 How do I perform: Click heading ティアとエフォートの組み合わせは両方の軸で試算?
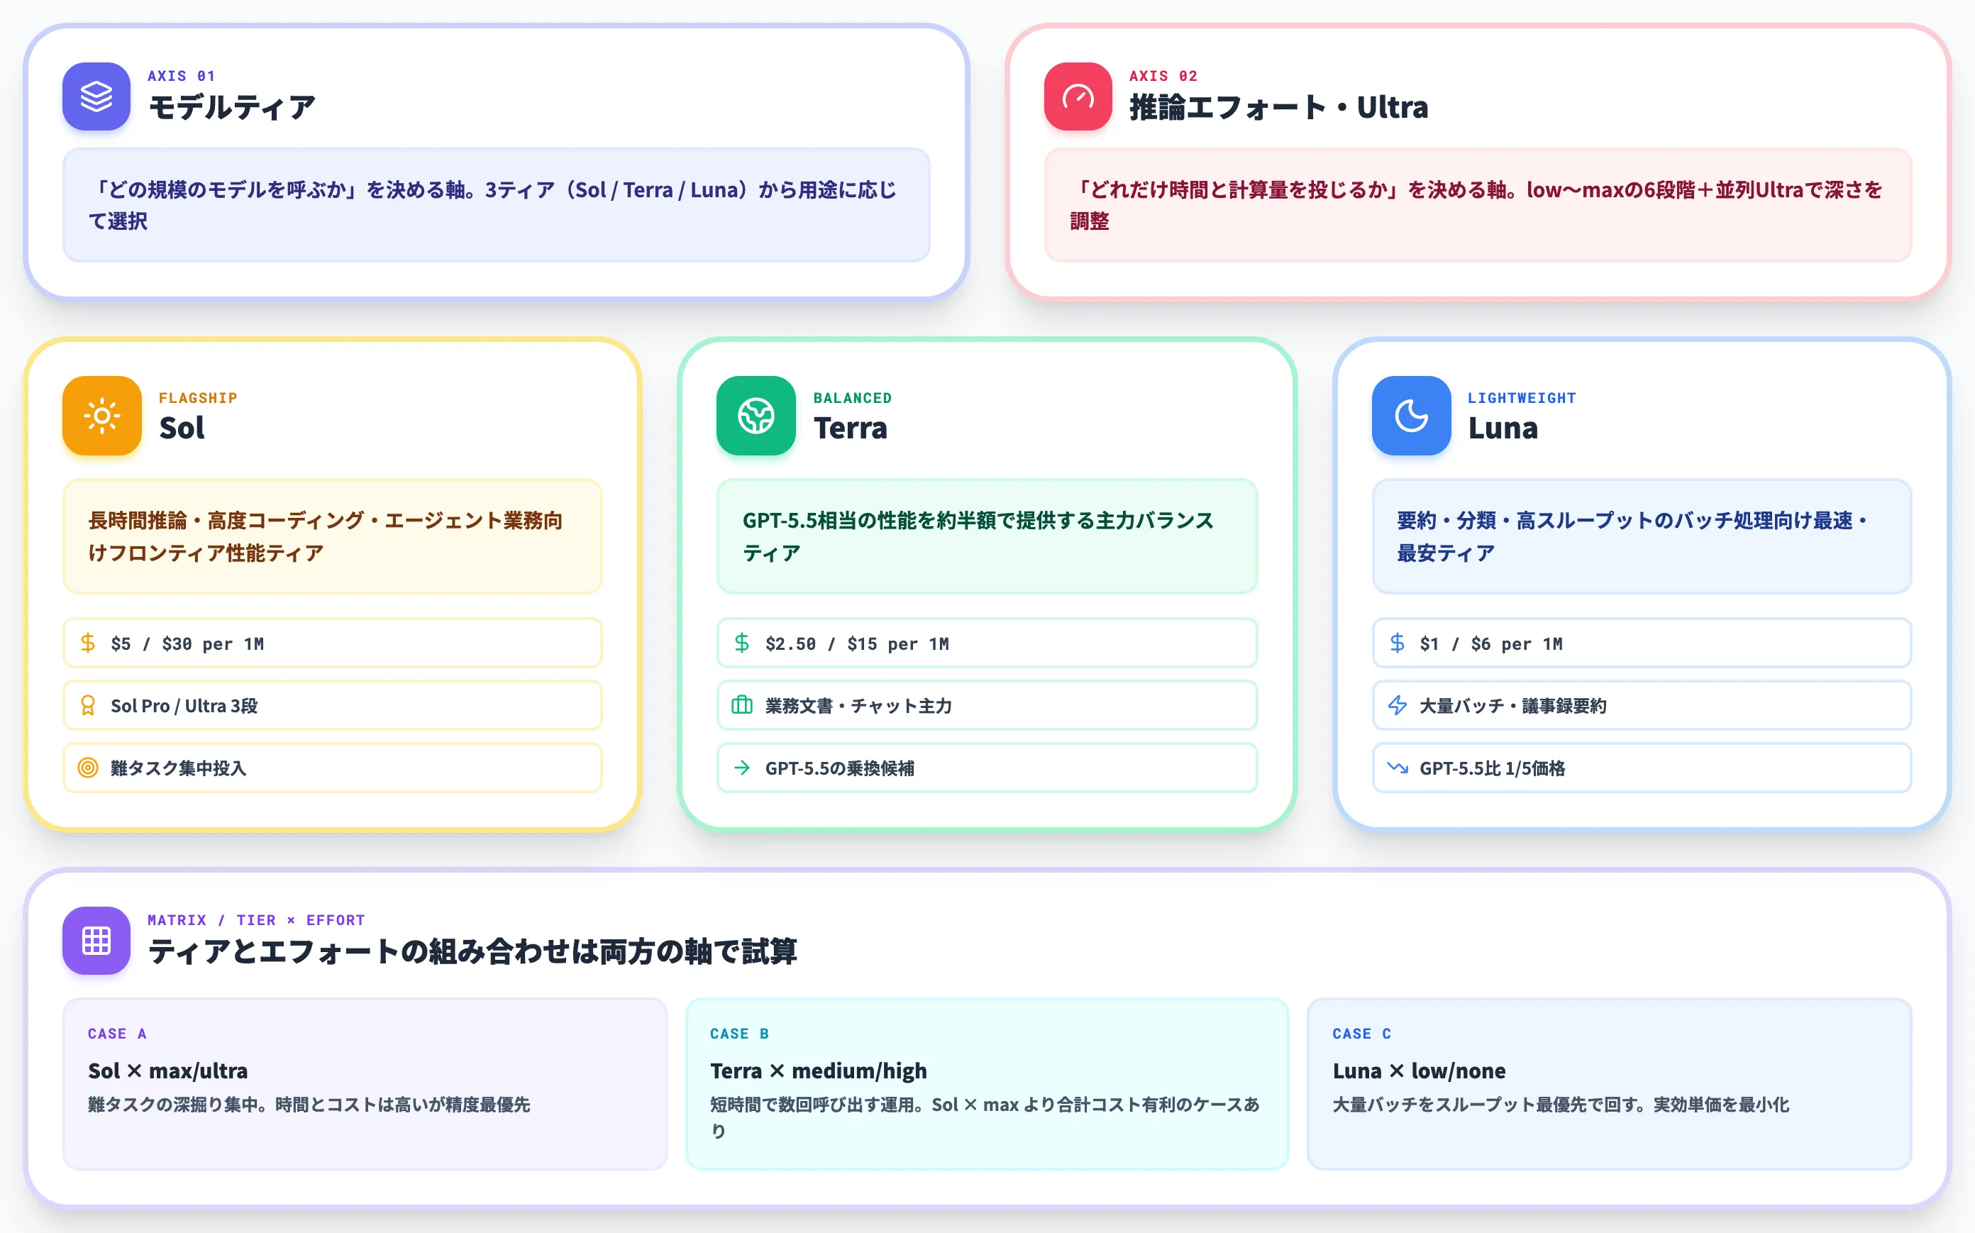472,951
